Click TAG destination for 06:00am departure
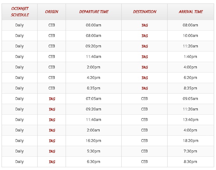 point(145,25)
